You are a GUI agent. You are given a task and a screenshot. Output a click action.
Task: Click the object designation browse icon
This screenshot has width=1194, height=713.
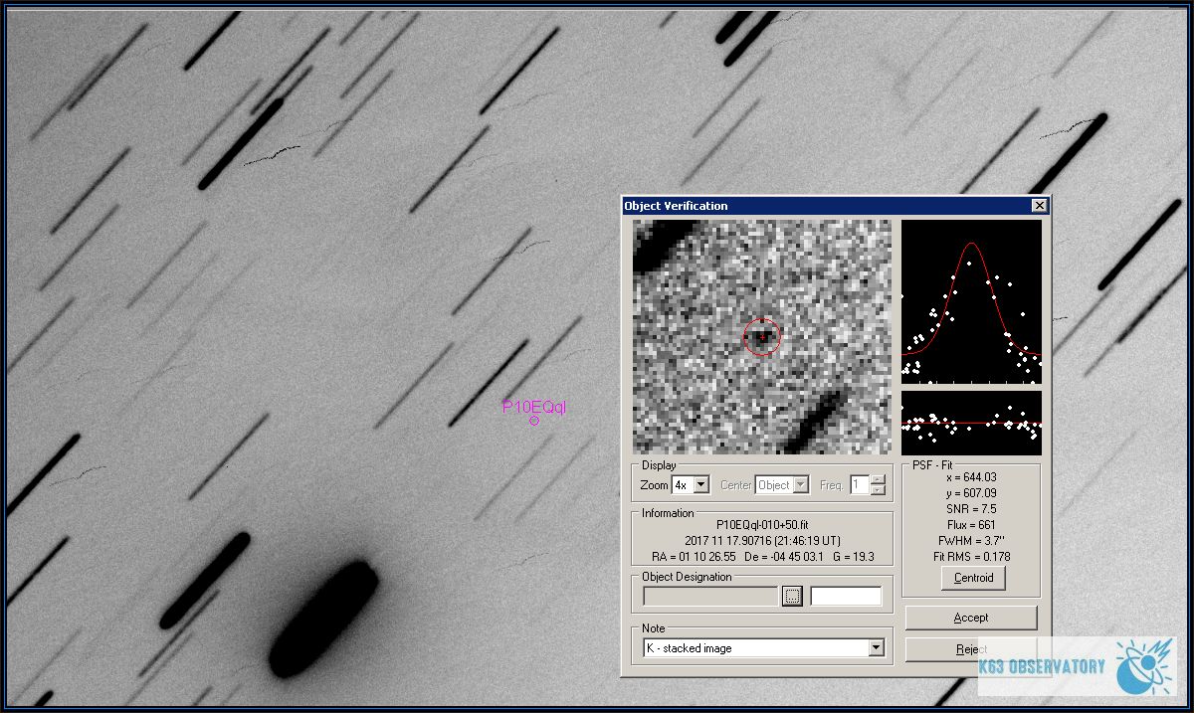[x=792, y=597]
